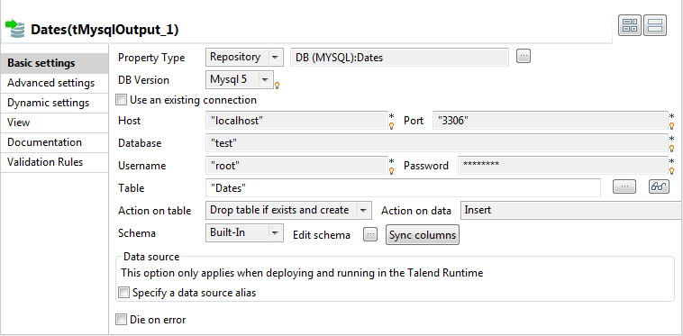The image size is (683, 336).
Task: Browse table list with ellipsis button
Action: pyautogui.click(x=624, y=186)
